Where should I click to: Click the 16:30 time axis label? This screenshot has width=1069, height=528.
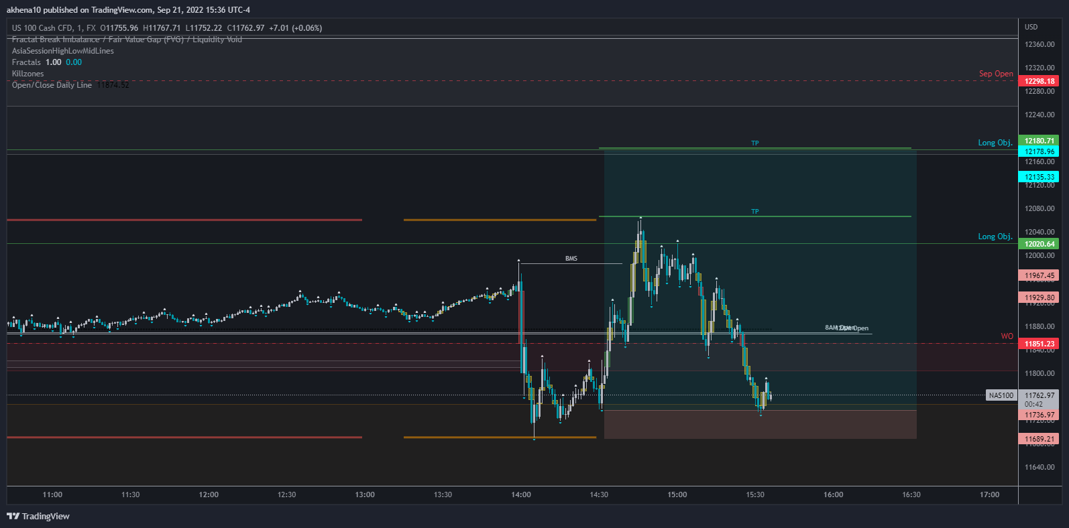pyautogui.click(x=911, y=494)
